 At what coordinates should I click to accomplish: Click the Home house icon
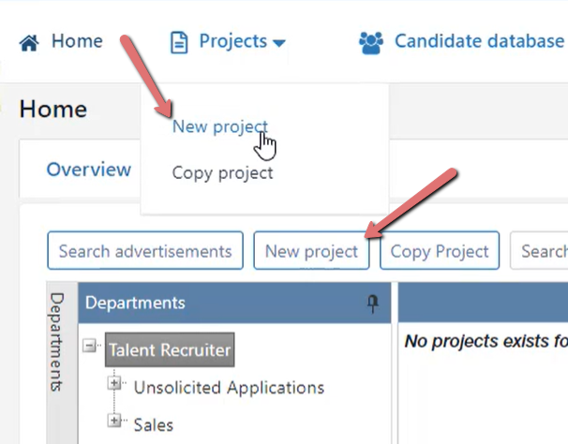[x=29, y=43]
